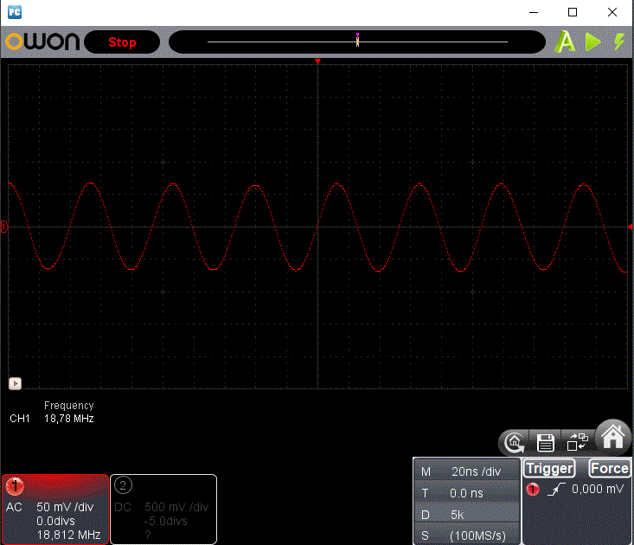Click the Autoset 'A' icon
The height and width of the screenshot is (545, 634).
click(x=565, y=42)
